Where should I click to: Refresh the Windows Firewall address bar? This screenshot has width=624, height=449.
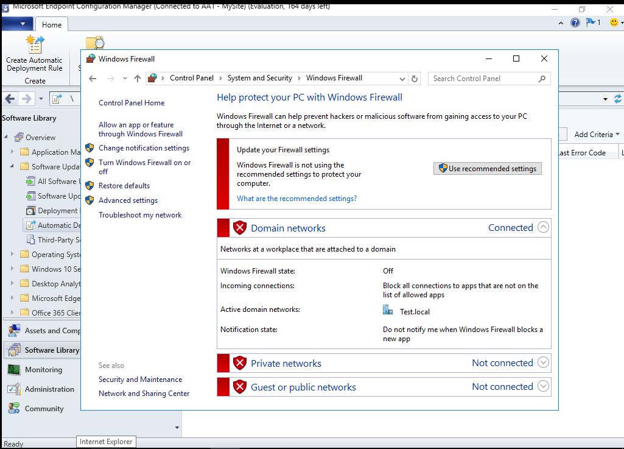[x=415, y=79]
